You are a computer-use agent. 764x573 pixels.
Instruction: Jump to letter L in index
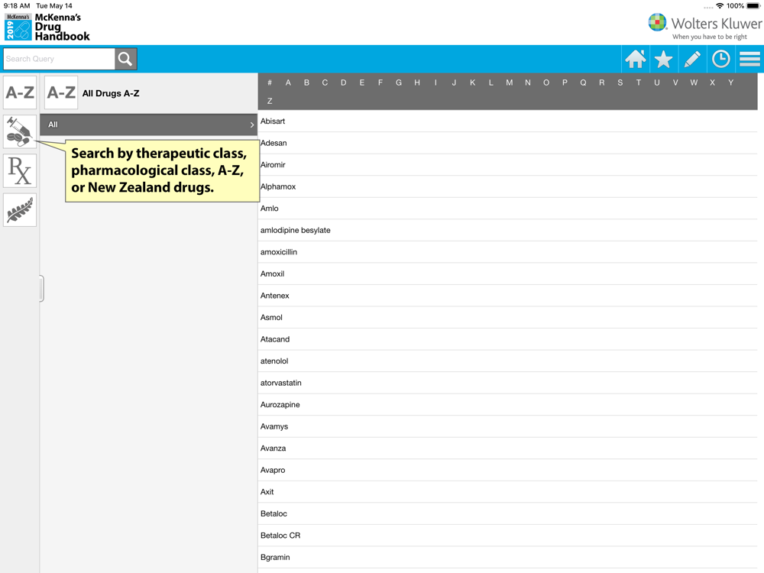(x=491, y=83)
